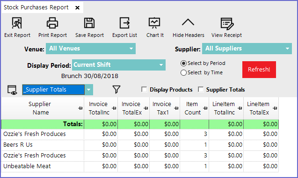298x178 pixels.
Task: Tick the Supplier Totals checkbox
Action: 201,89
